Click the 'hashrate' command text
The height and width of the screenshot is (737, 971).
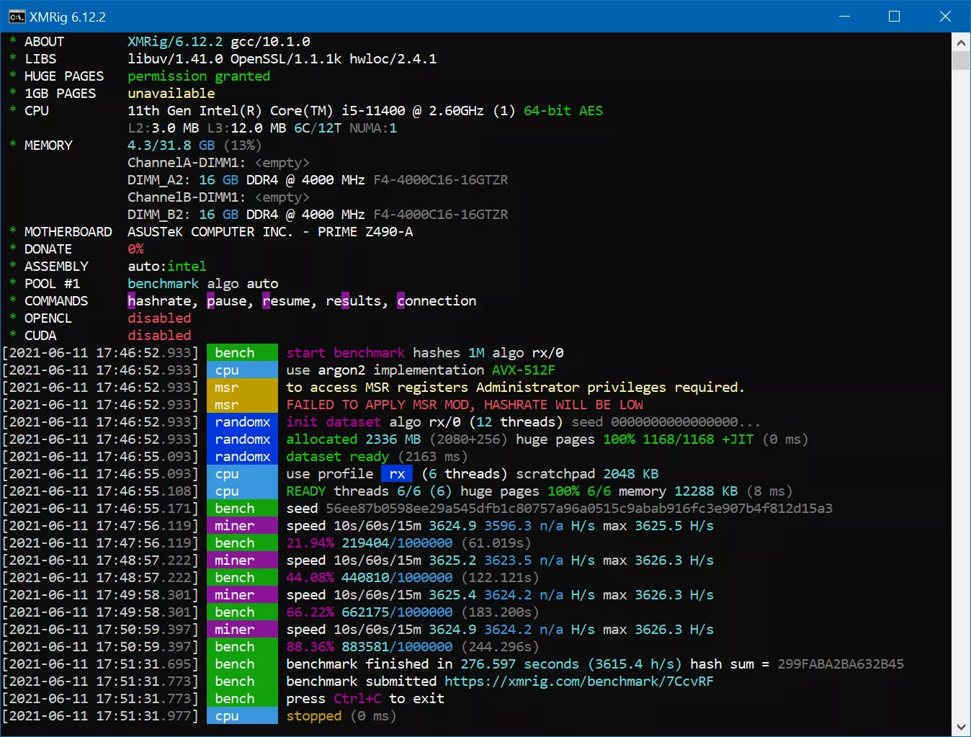click(159, 301)
